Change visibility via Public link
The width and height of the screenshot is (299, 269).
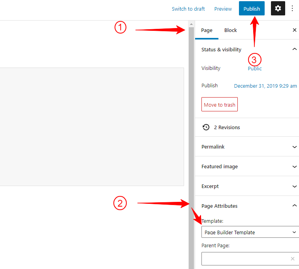[255, 69]
